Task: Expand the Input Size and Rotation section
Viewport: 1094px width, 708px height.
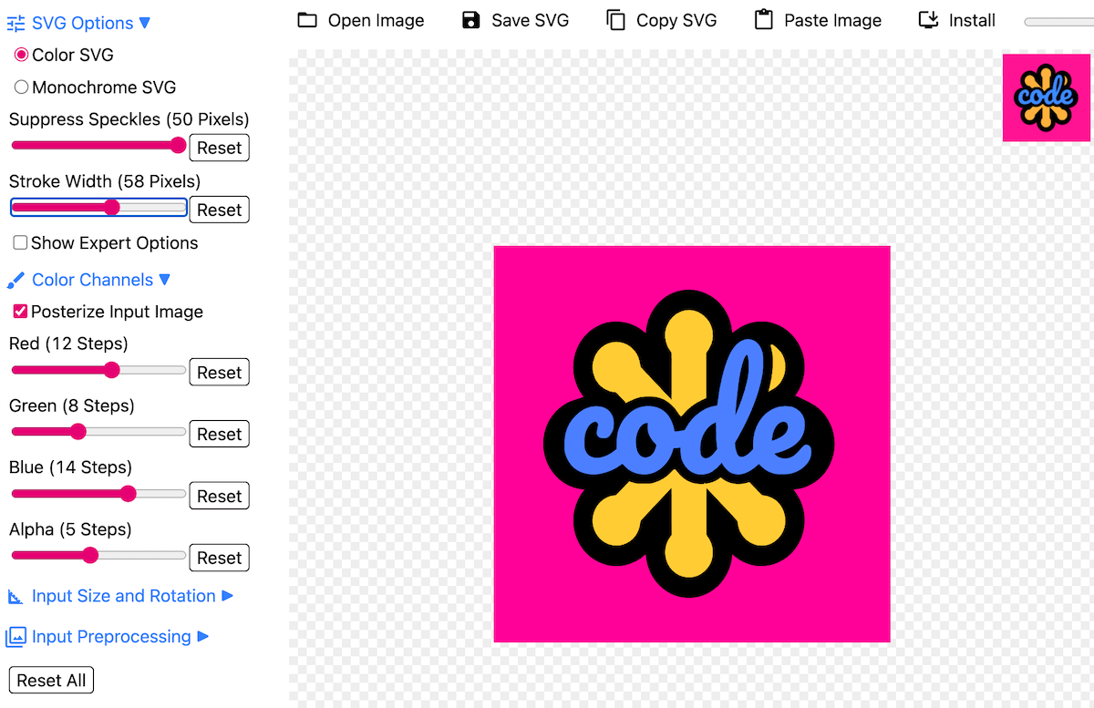Action: (x=122, y=595)
